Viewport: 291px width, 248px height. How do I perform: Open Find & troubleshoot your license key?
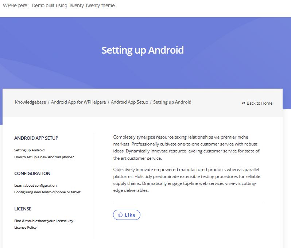(44, 221)
